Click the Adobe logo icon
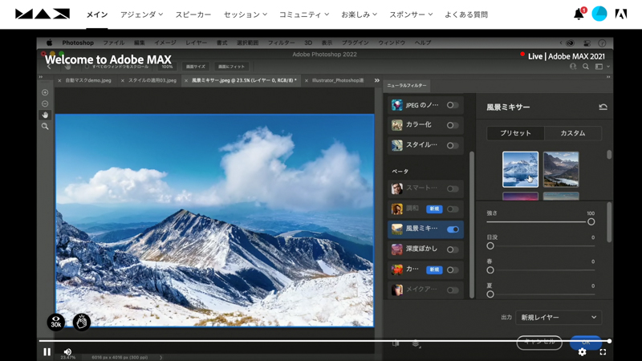The width and height of the screenshot is (642, 361). pyautogui.click(x=621, y=14)
